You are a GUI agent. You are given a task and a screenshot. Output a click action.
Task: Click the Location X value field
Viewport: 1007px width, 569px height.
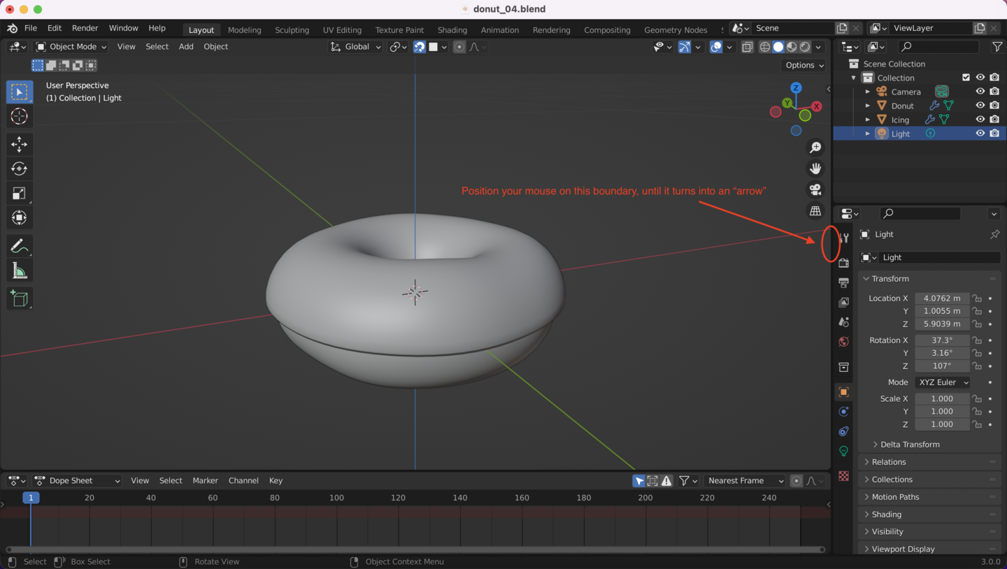click(941, 298)
